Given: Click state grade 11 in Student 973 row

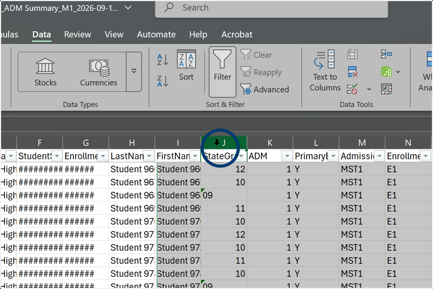Looking at the screenshot, I should pyautogui.click(x=224, y=260).
